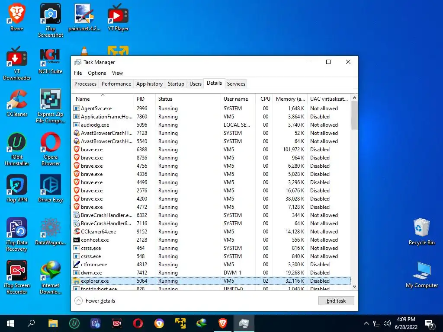Screen dimensions: 443x332
Task: Select the conhost.exe process row
Action: 211,239
